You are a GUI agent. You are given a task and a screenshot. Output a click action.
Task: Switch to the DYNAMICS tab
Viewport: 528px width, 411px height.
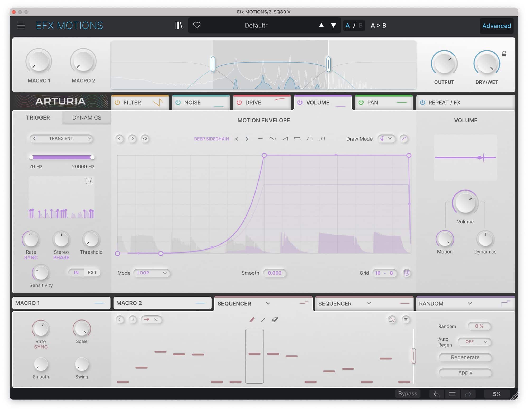pyautogui.click(x=87, y=118)
